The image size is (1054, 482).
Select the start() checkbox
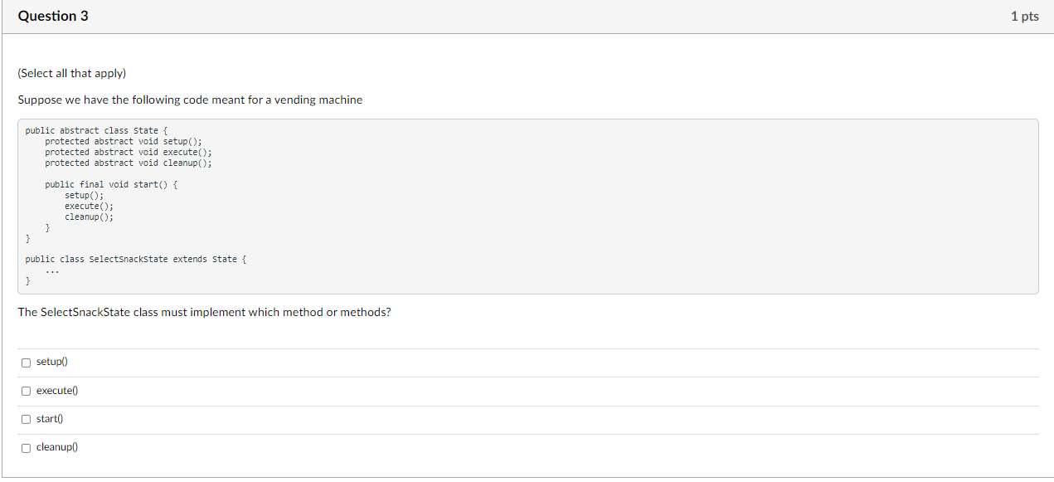[26, 419]
